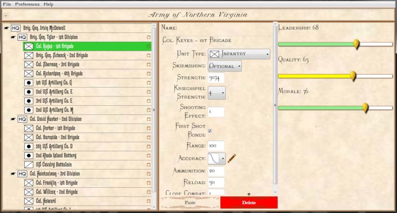Viewport: 397px width, 213px height.
Task: Click the HQ badge of Brig. Gen. Tyler
Action: click(22, 37)
